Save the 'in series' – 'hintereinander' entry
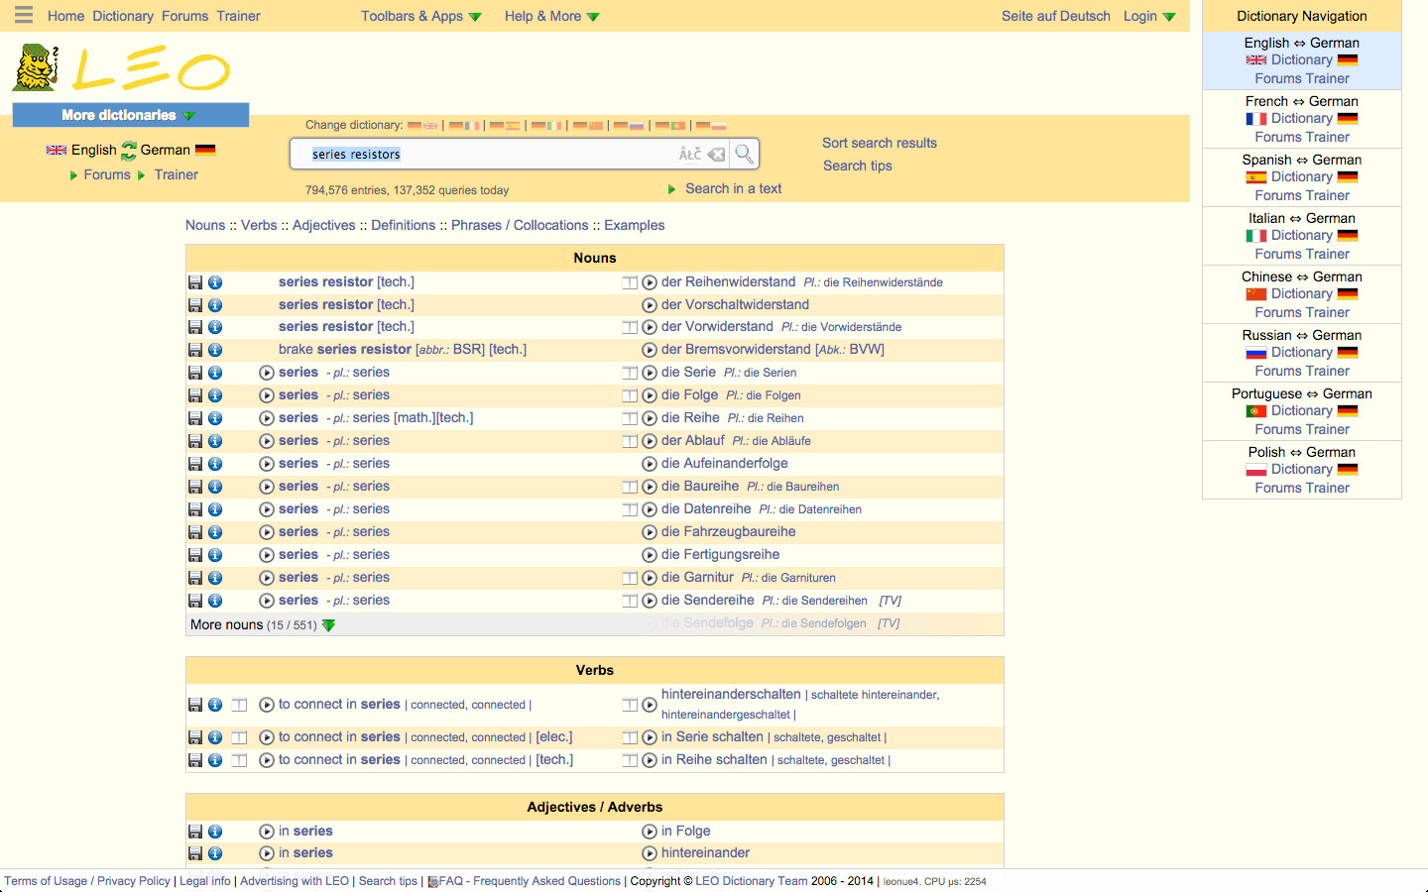The height and width of the screenshot is (892, 1428). pyautogui.click(x=195, y=853)
